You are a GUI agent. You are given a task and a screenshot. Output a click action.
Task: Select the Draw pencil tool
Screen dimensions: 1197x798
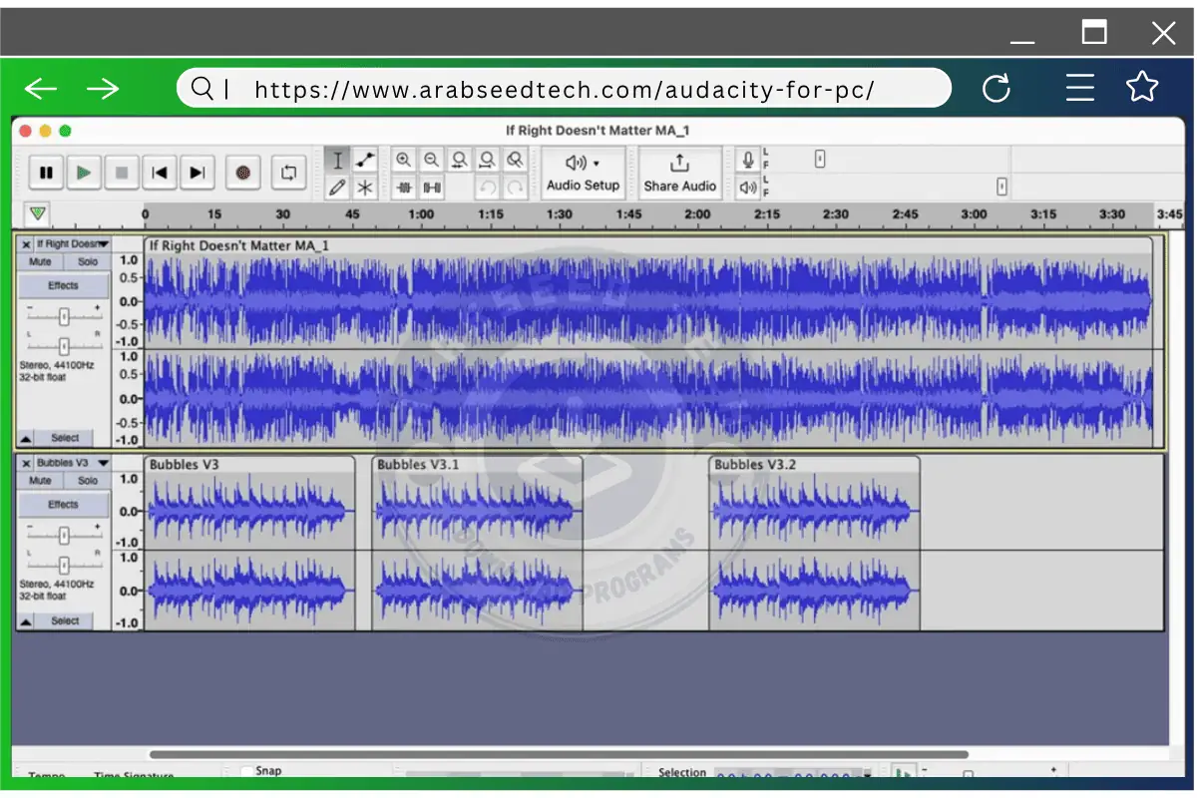(338, 187)
